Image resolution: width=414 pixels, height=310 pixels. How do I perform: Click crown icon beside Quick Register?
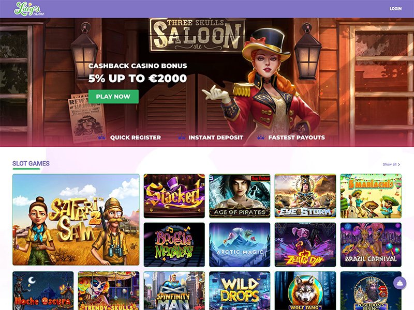(101, 137)
